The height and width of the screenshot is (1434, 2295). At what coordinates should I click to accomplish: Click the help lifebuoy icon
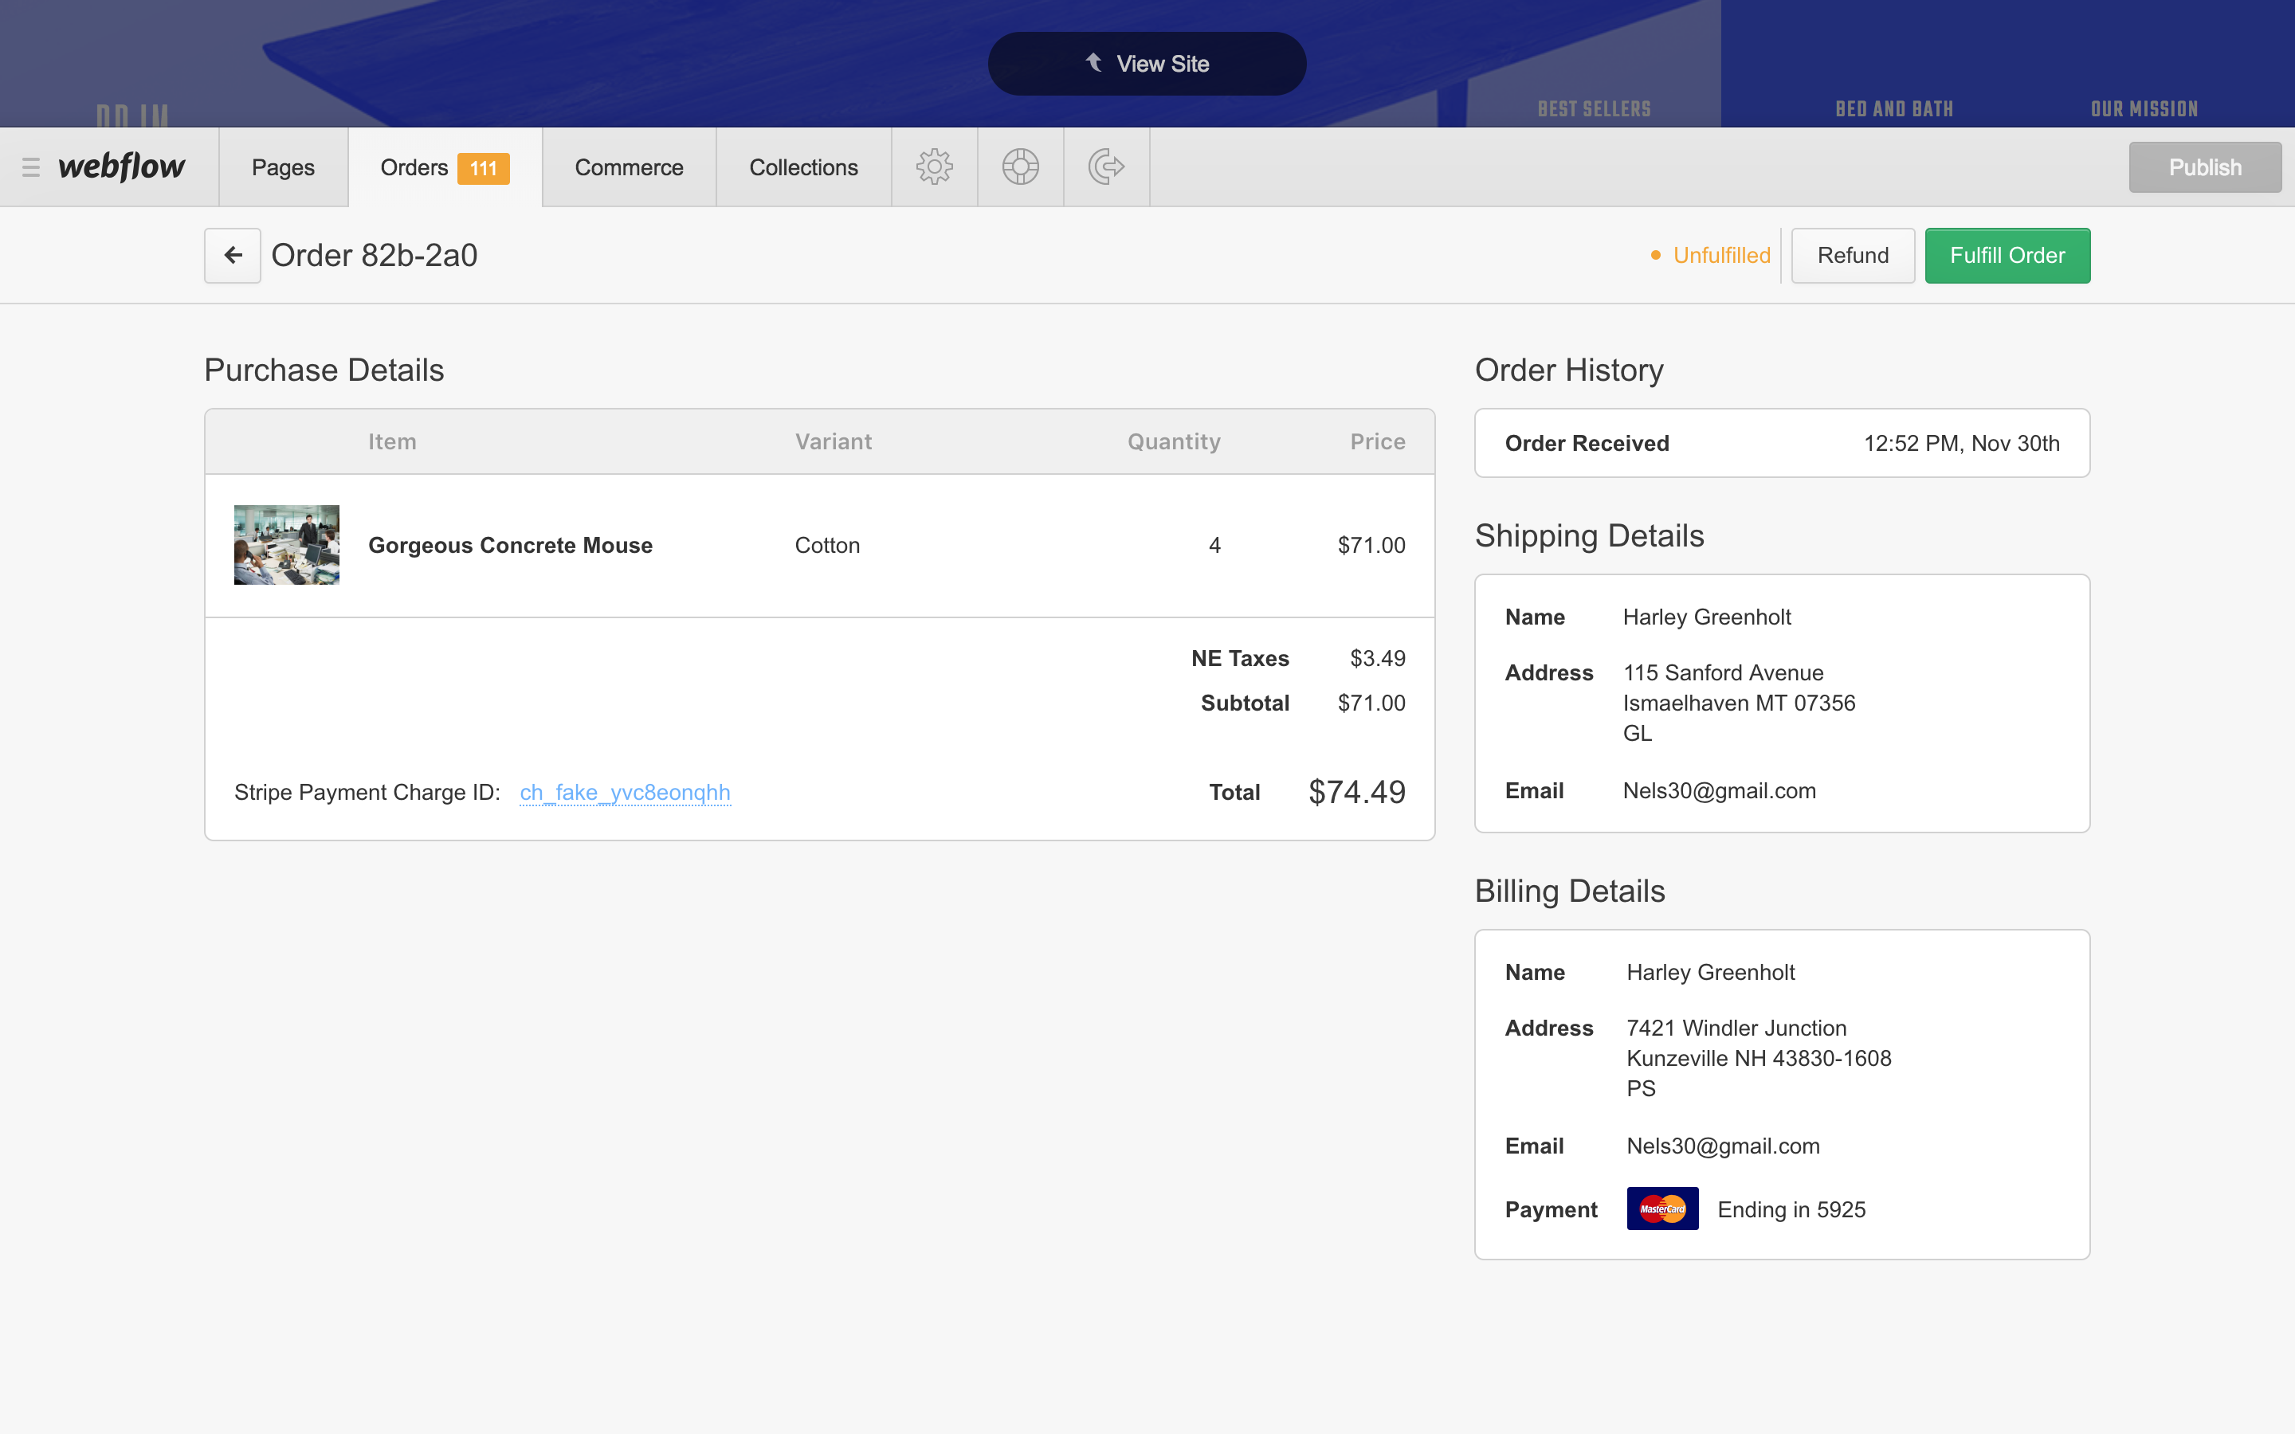click(1021, 167)
